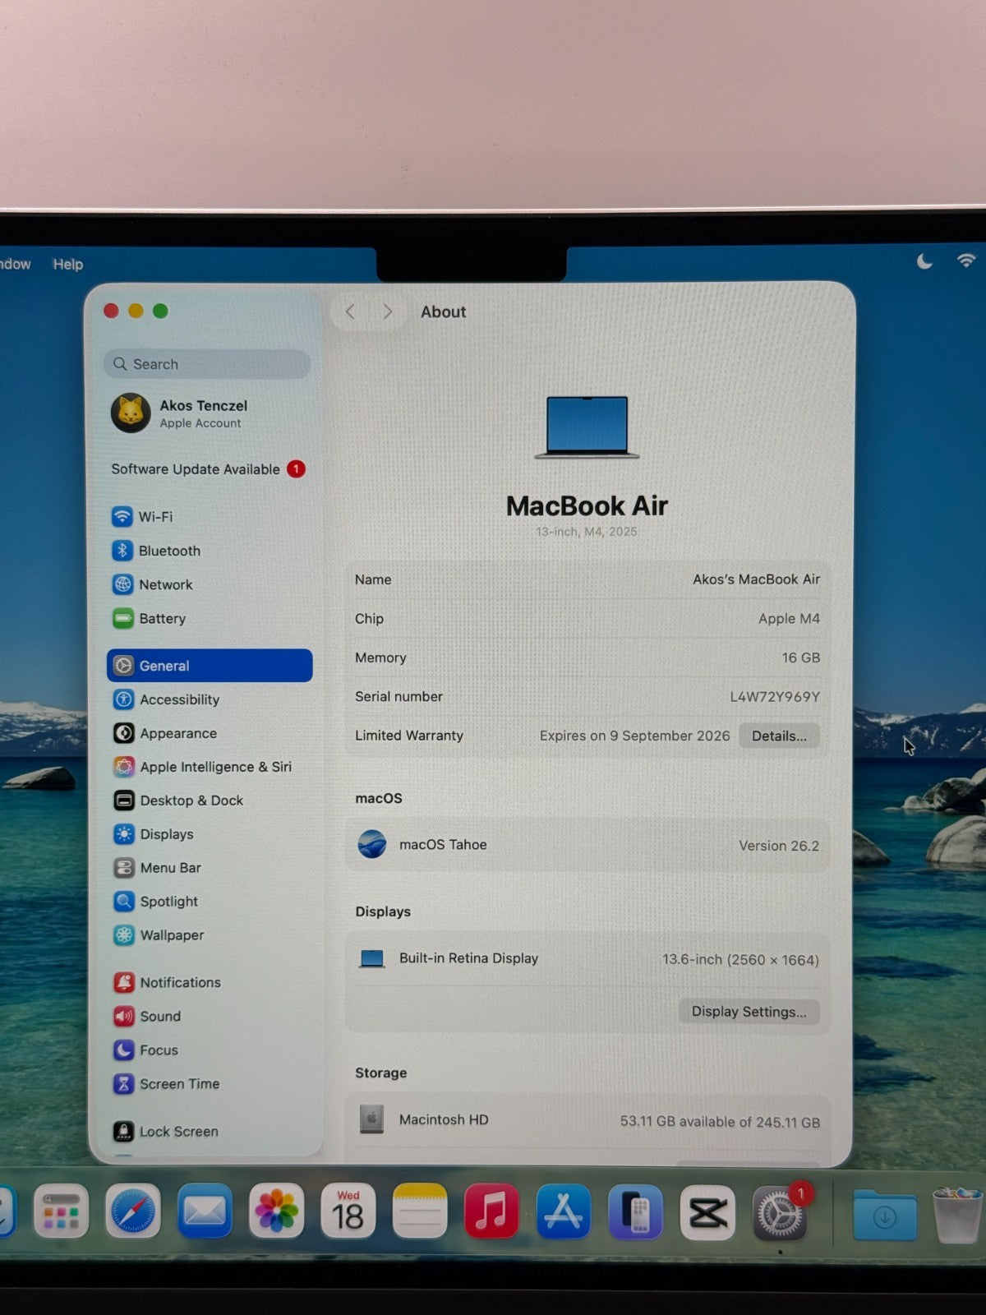Click Focus moon icon in menu bar
Image resolution: width=986 pixels, height=1315 pixels.
[925, 261]
